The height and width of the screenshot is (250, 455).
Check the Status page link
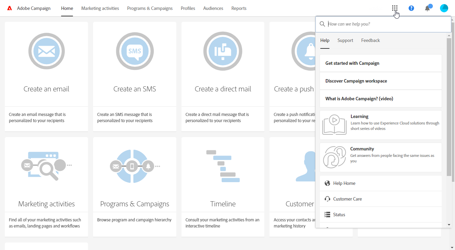381,215
